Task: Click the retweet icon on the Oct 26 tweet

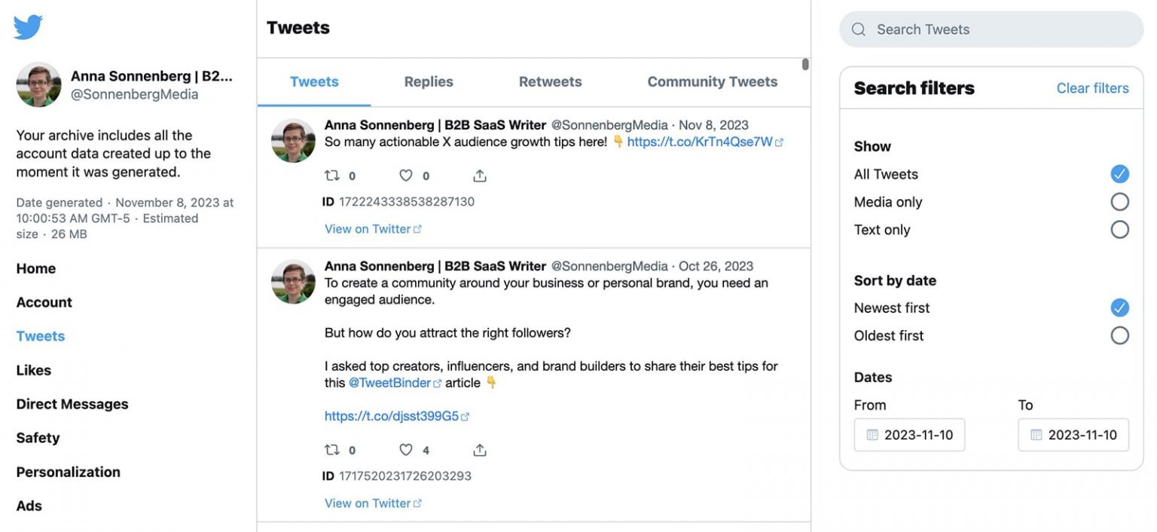Action: 331,449
